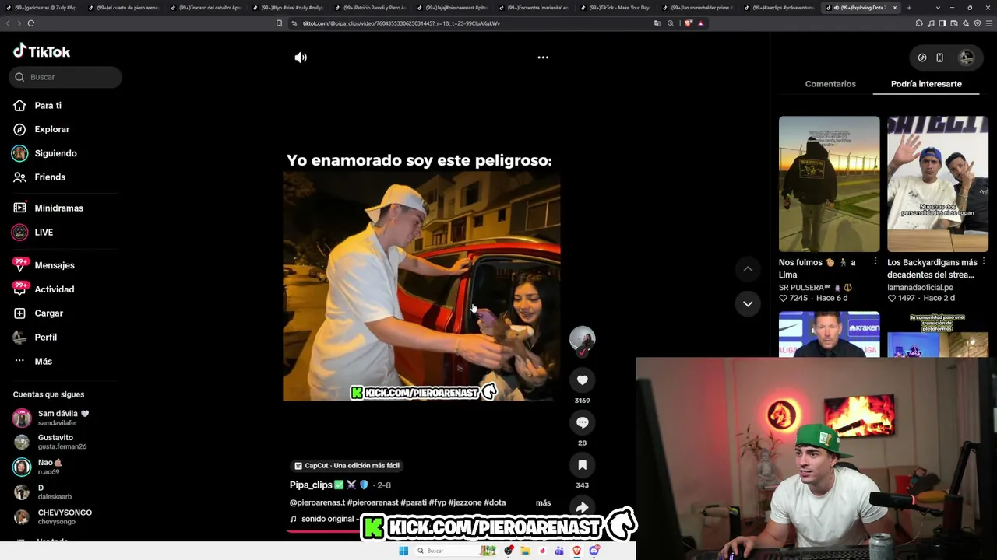Click the browser address bar URL
Viewport: 997px width, 560px height.
[x=401, y=23]
